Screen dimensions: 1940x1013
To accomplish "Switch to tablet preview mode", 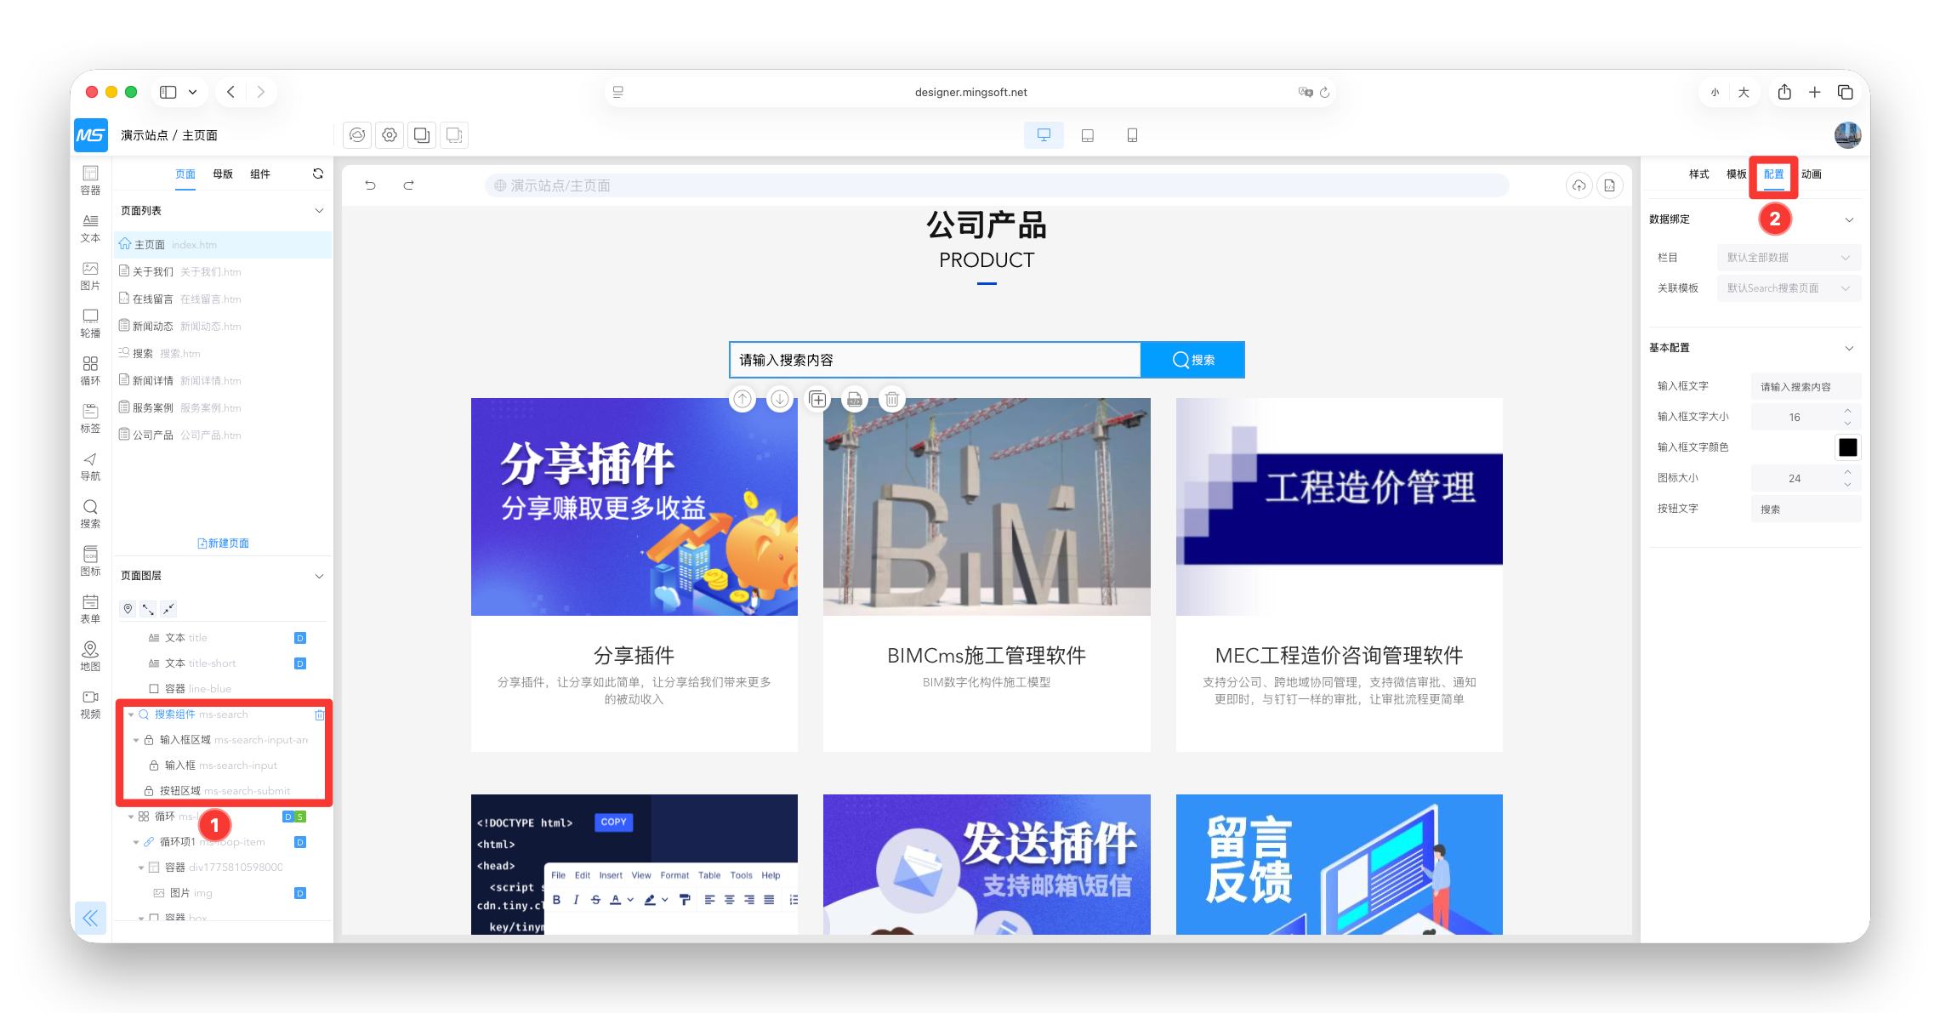I will [1087, 135].
